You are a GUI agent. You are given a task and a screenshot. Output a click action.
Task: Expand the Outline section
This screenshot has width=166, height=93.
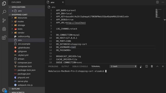click(26, 89)
